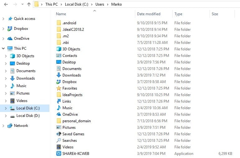
Task: Select Local Disk (C:) drive icon in sidebar
Action: click(12, 108)
